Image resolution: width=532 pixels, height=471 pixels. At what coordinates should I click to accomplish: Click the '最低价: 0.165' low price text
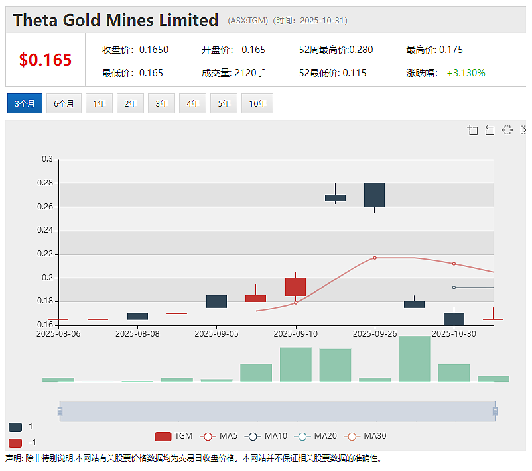[133, 73]
